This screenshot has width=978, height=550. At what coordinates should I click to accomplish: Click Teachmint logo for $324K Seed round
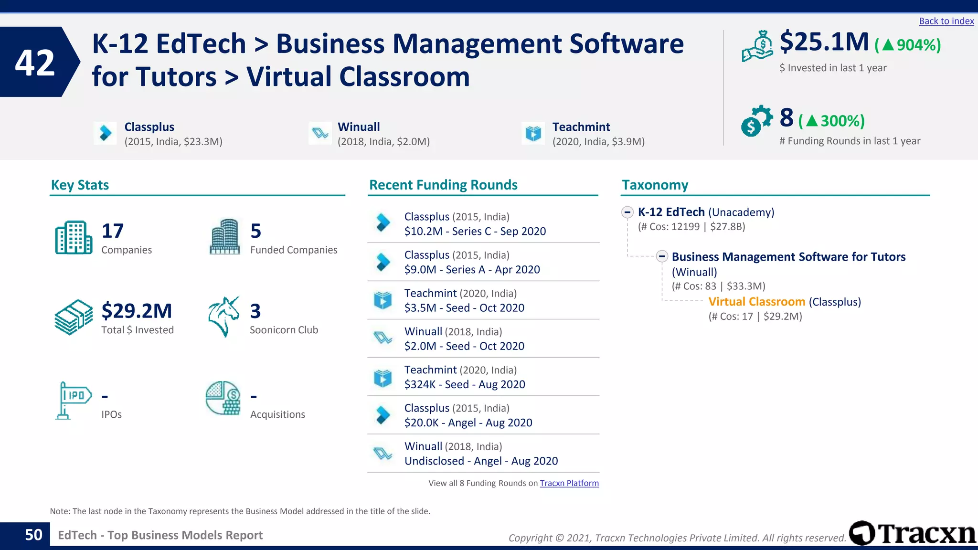[x=383, y=377]
